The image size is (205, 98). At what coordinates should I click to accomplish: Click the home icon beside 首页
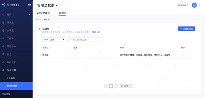(x=4, y=15)
